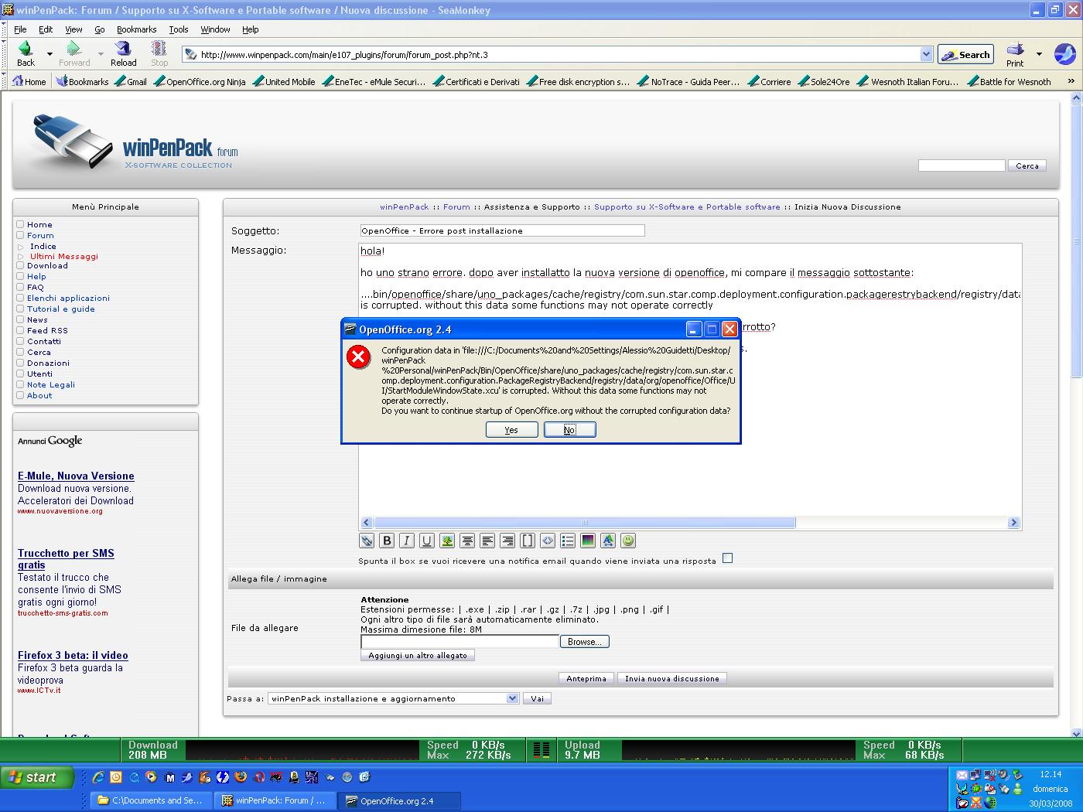Go back with the Back arrow icon
The width and height of the screenshot is (1083, 812).
pos(26,49)
